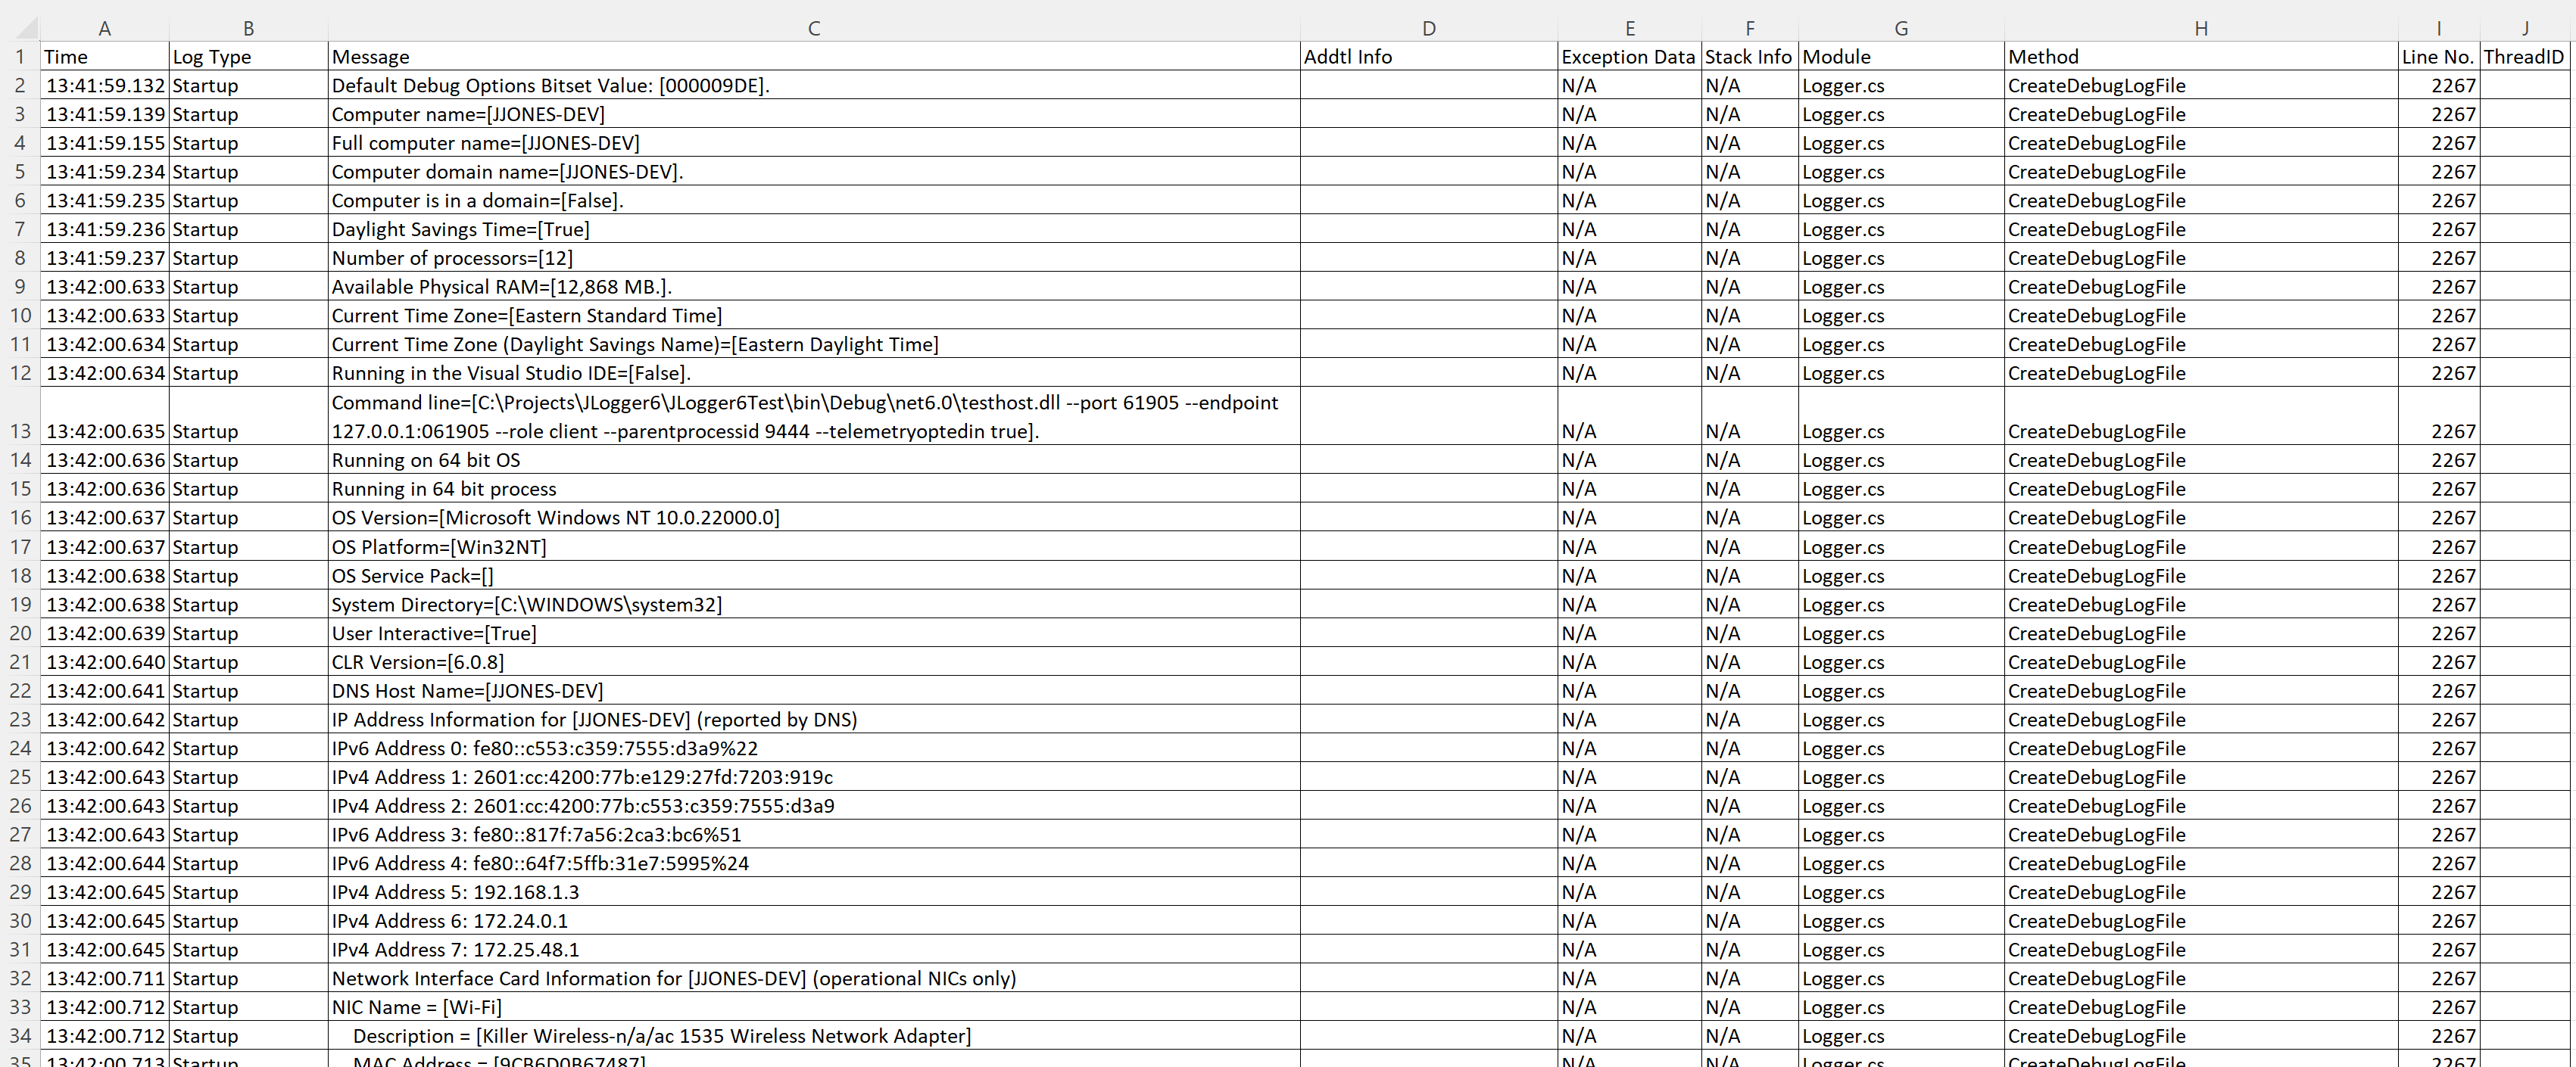Select the 'NIC Name = [Wi-Fi]' cell
This screenshot has height=1067, width=2576.
click(x=814, y=1007)
